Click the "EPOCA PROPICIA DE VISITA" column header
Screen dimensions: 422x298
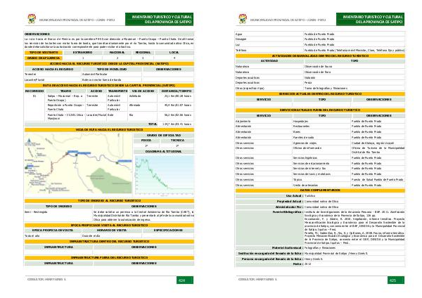(x=53, y=231)
